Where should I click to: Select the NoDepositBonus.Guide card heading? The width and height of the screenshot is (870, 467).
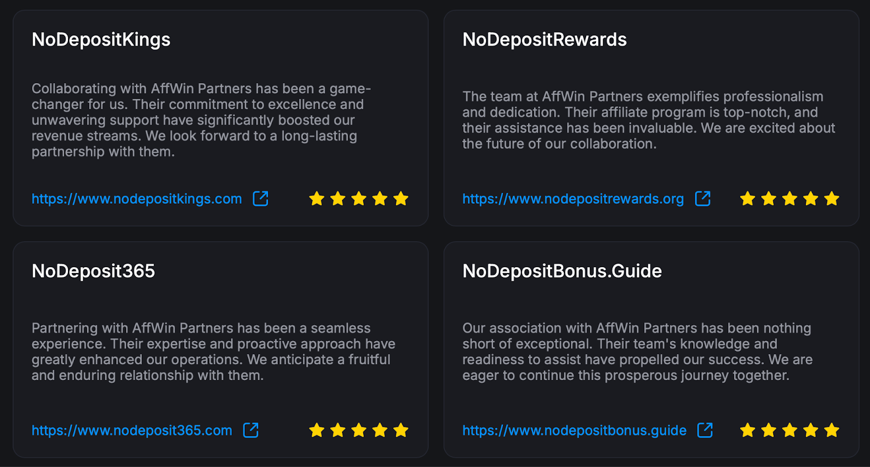click(x=562, y=271)
